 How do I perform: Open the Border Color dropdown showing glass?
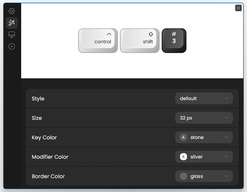coord(204,176)
